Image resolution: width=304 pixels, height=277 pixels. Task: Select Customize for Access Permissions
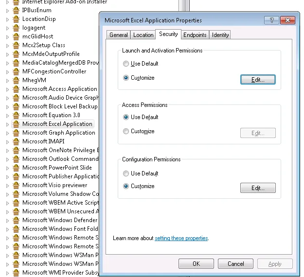pos(126,131)
